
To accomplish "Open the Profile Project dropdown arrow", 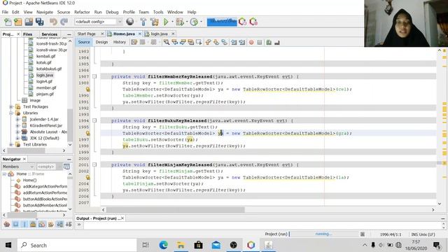I will pos(201,22).
